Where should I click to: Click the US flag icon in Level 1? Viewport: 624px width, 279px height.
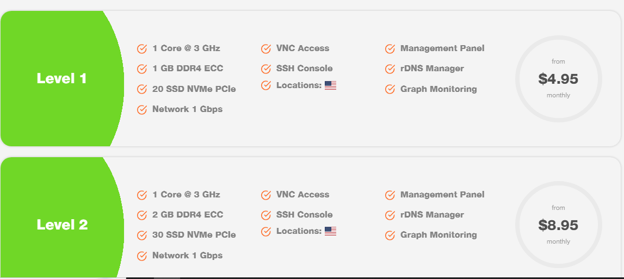pos(330,85)
